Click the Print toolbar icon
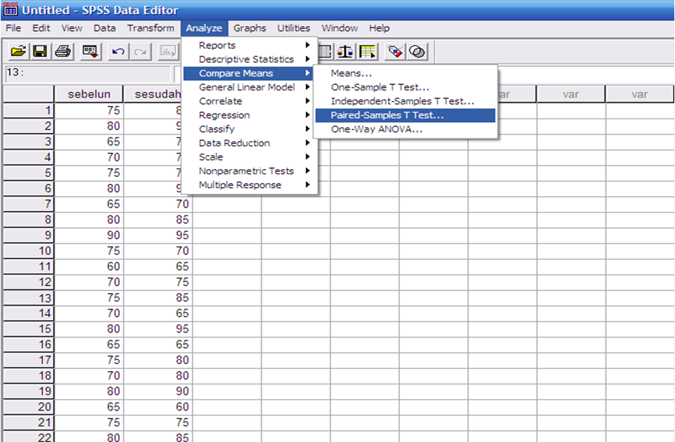675x442 pixels. coord(63,52)
